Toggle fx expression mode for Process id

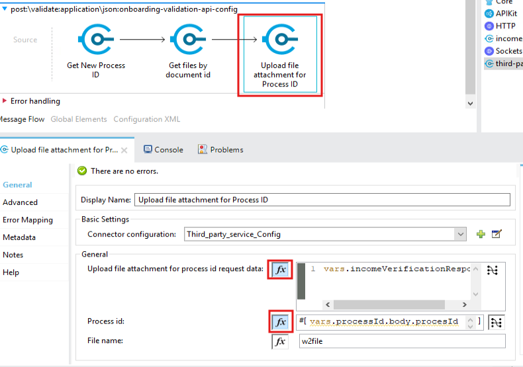tap(280, 322)
